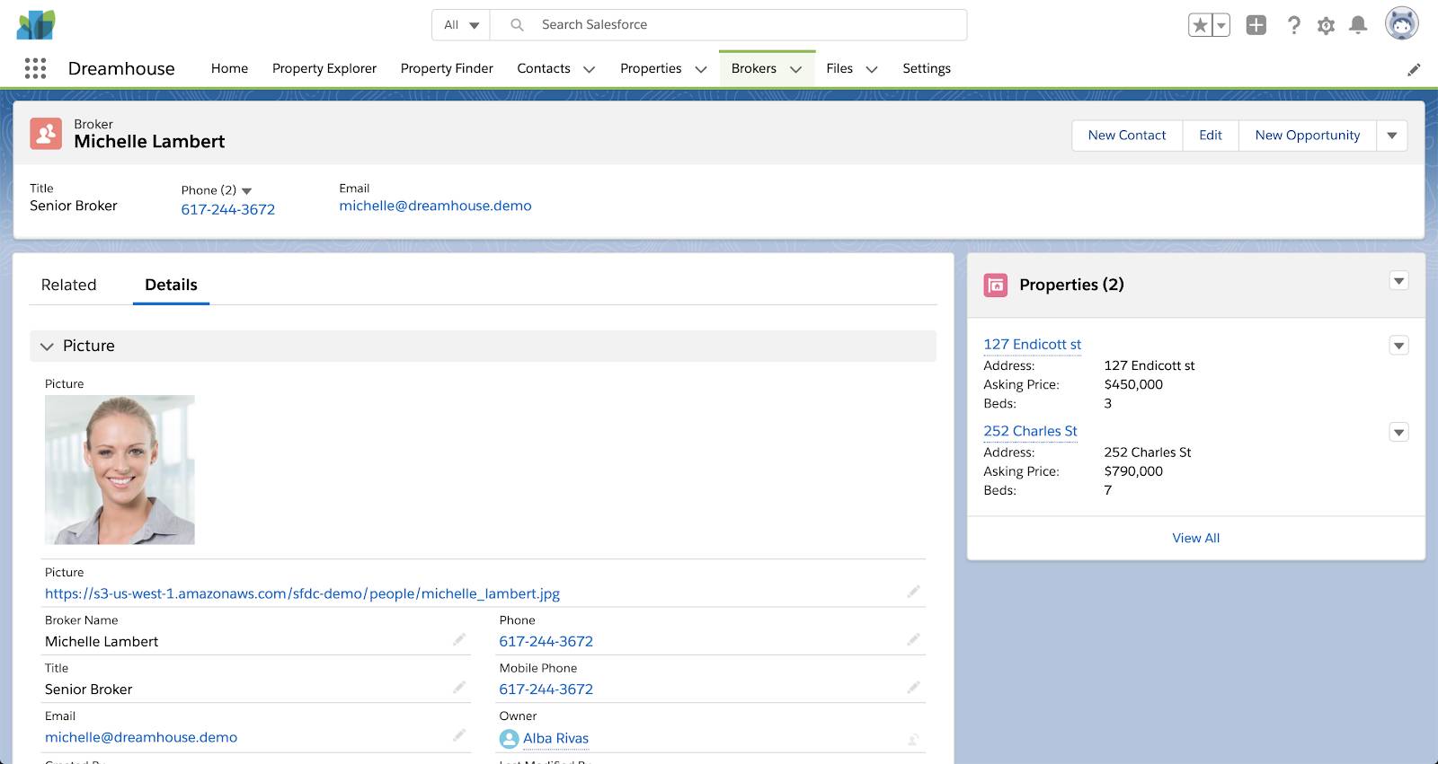Open the Property Finder tab
Viewport: 1438px width, 764px height.
[447, 68]
